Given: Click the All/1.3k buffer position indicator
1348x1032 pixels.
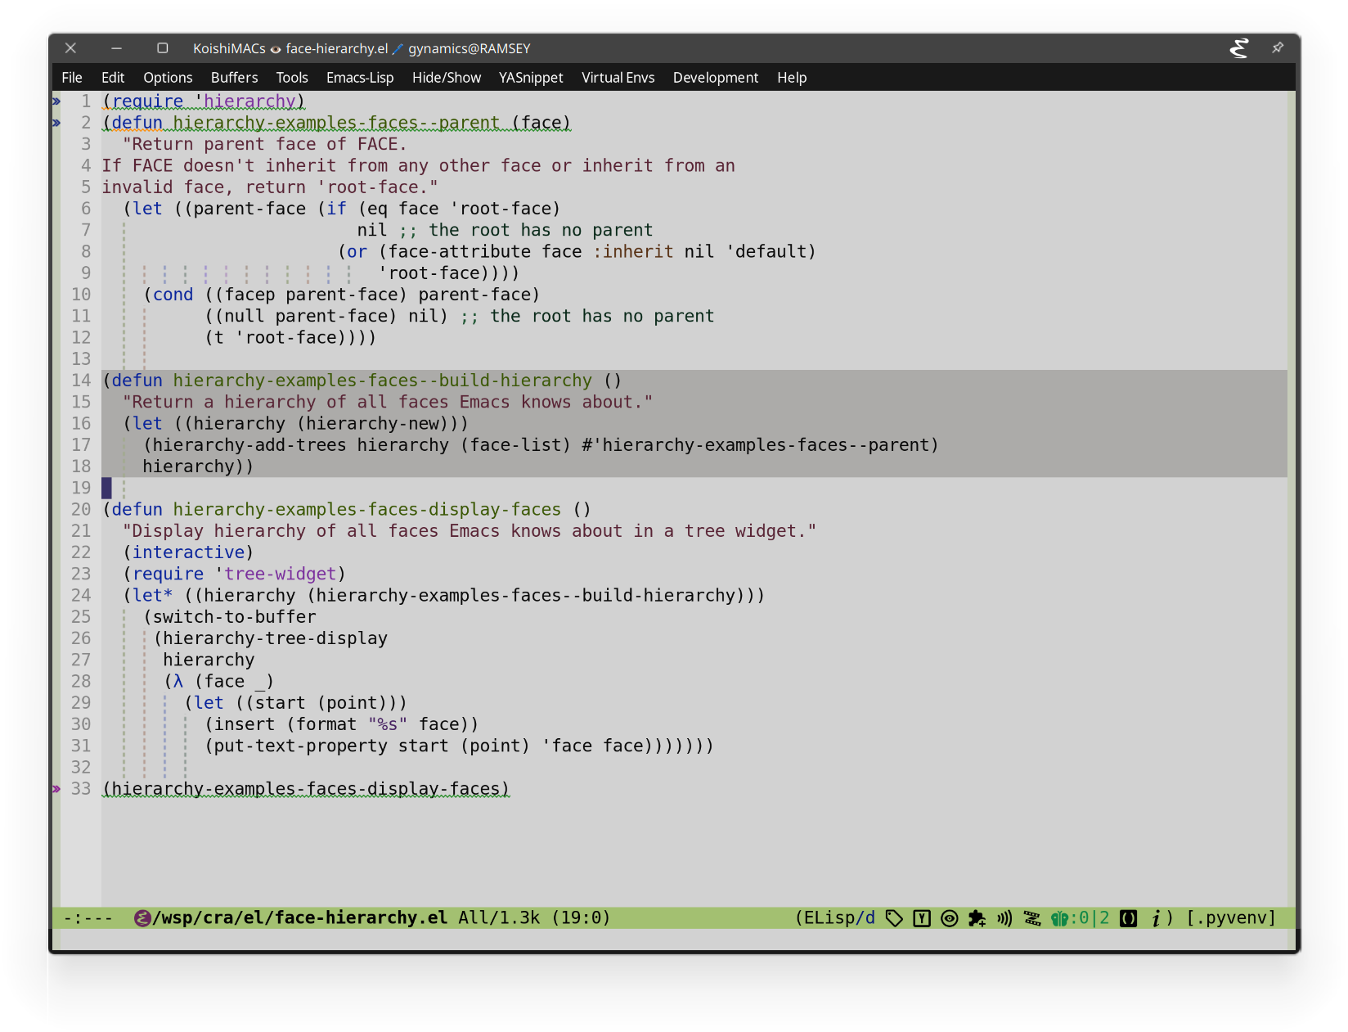Looking at the screenshot, I should pyautogui.click(x=499, y=918).
